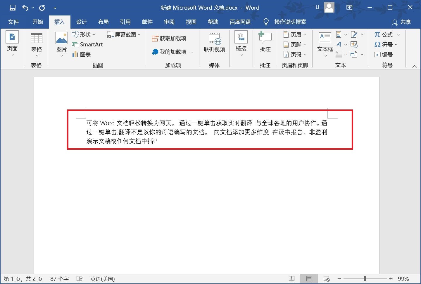Open the 页面 pages dropdown

pos(12,44)
